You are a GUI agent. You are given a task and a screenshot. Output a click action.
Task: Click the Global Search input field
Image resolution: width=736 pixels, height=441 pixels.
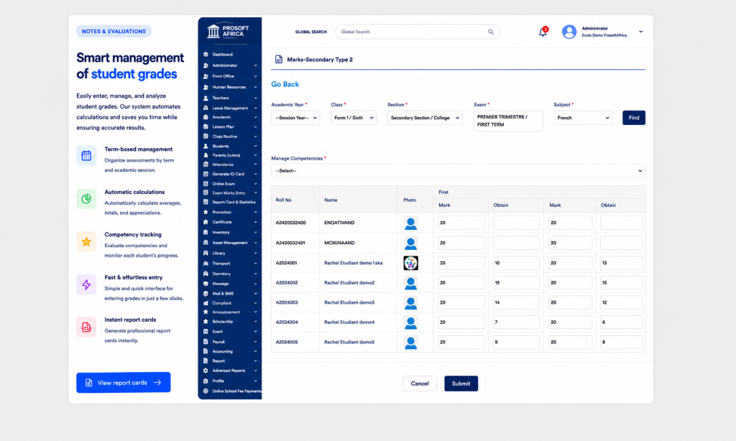pos(418,32)
